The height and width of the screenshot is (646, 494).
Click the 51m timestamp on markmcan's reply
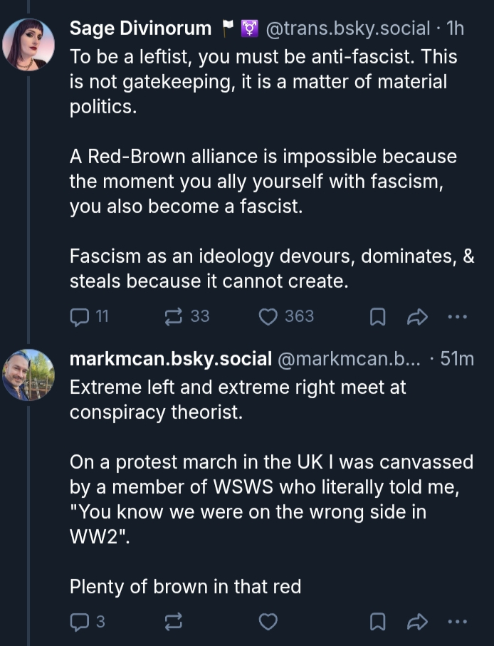click(456, 359)
